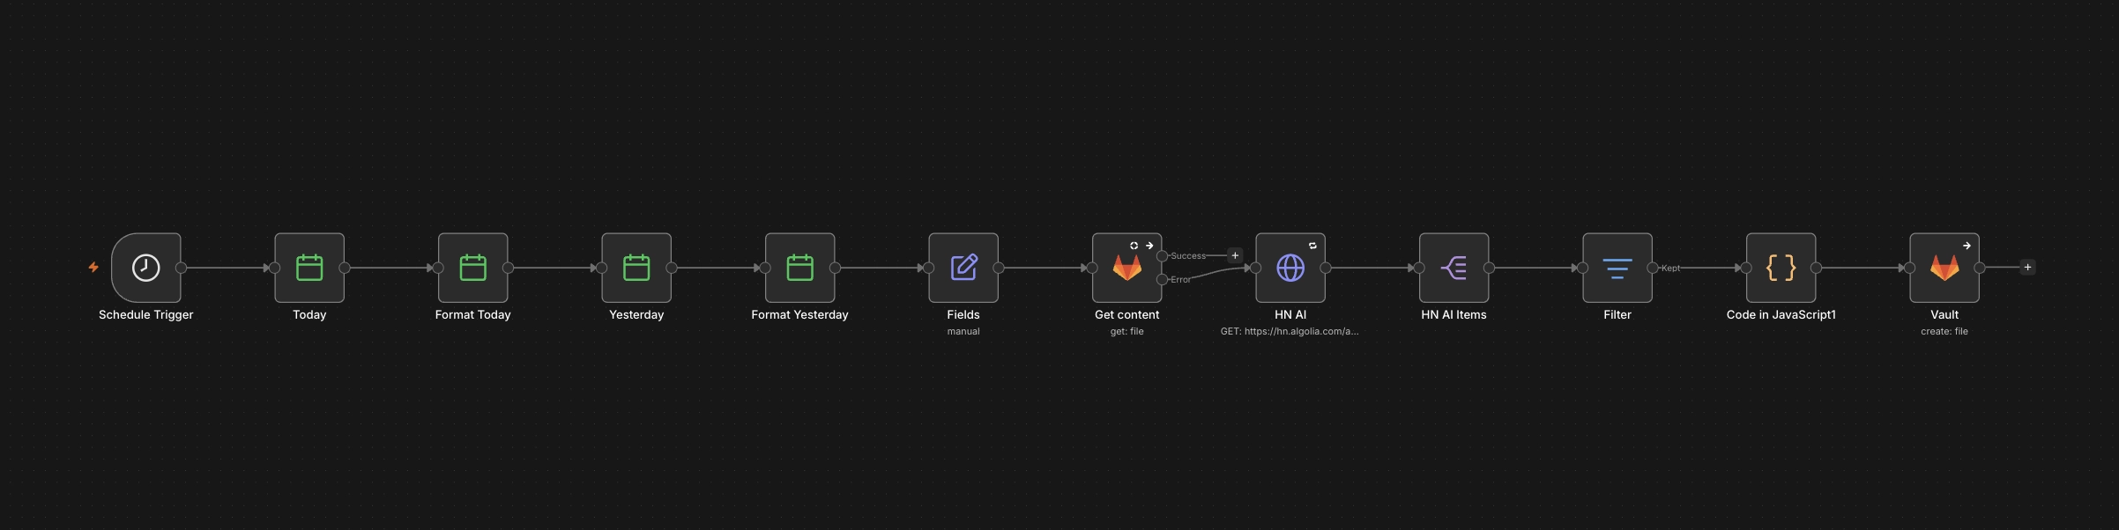Open the HN AI globe HTTP node
This screenshot has height=530, width=2119.
pyautogui.click(x=1290, y=268)
